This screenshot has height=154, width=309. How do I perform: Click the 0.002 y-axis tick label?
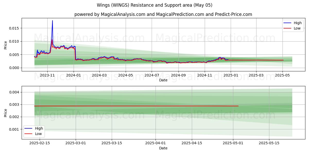pos(14,117)
